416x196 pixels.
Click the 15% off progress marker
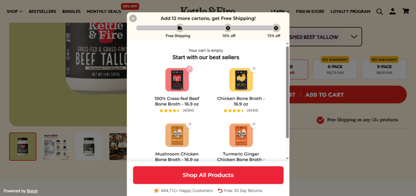(276, 28)
